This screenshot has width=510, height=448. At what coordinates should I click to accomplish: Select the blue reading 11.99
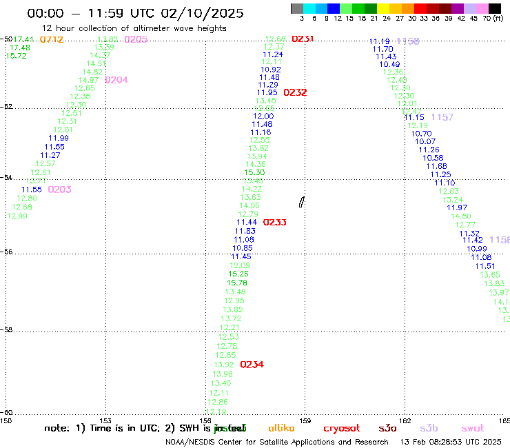[x=59, y=138]
